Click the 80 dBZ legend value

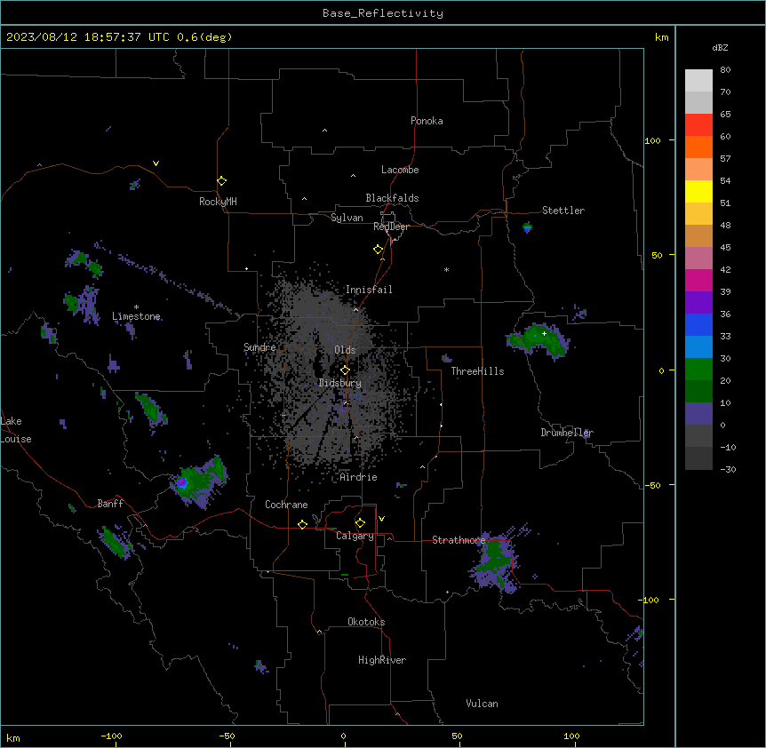coord(725,70)
